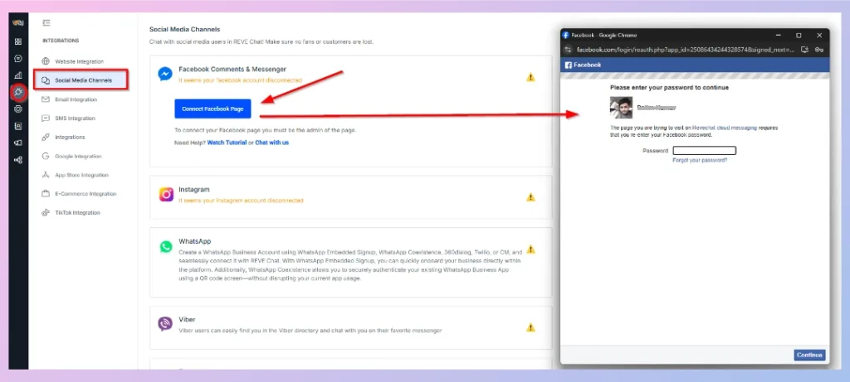Click the Social Media Channels page heading
This screenshot has width=850, height=382.
[185, 29]
